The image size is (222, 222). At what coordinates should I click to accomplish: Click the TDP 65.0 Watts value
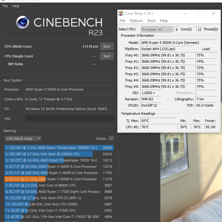point(206,105)
